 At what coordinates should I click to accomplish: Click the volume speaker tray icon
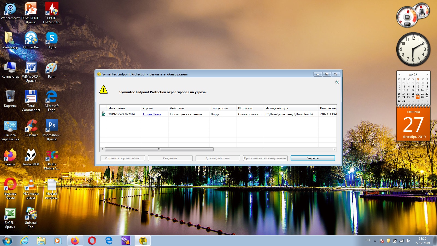(x=408, y=241)
